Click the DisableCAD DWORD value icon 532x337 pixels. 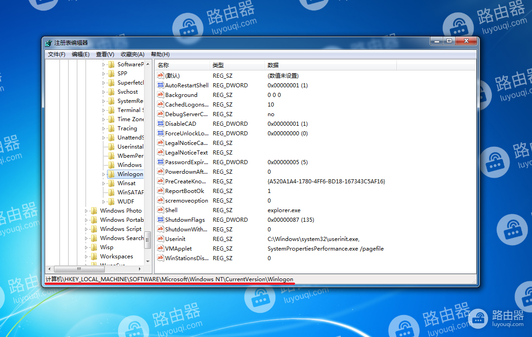click(161, 123)
